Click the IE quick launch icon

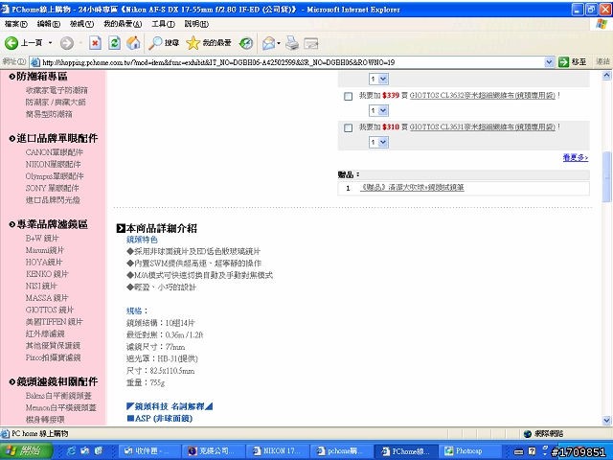click(x=72, y=451)
